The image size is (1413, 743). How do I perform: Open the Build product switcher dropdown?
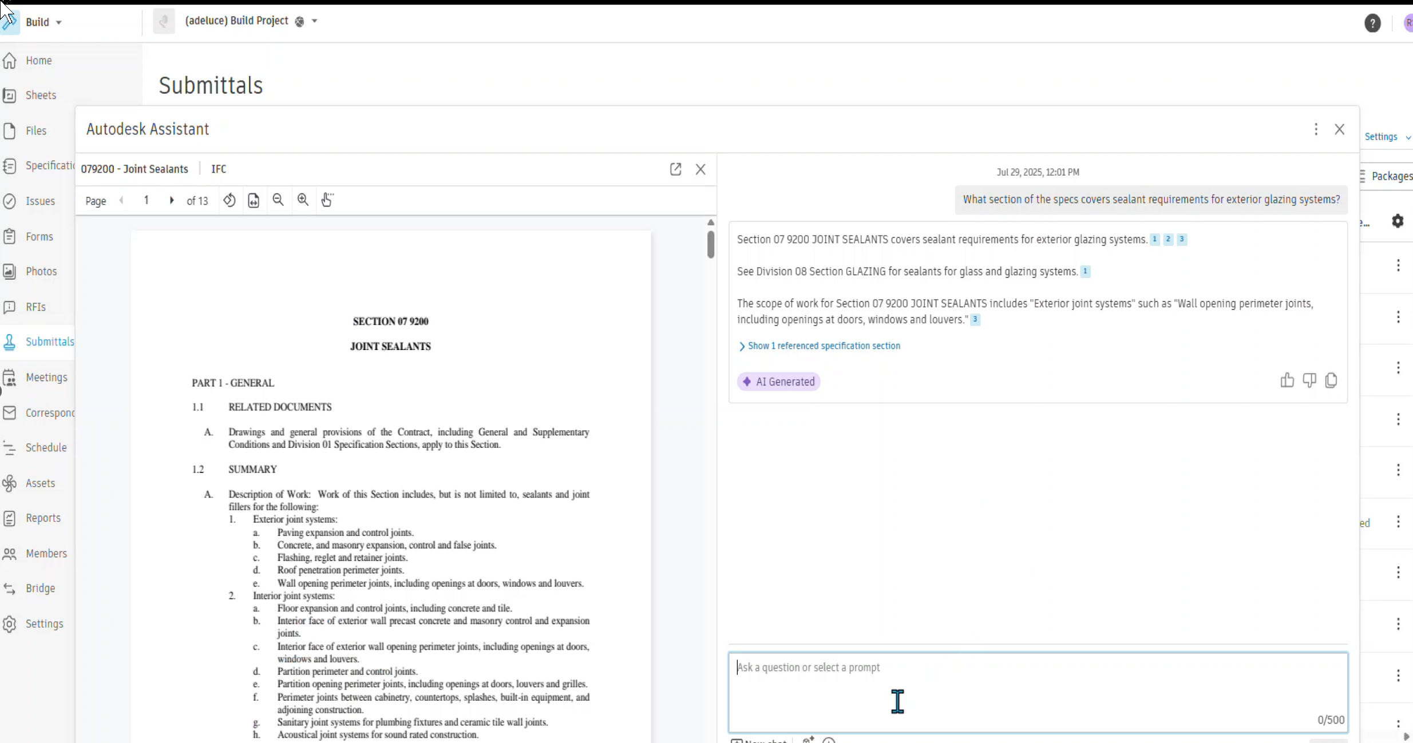(x=43, y=22)
